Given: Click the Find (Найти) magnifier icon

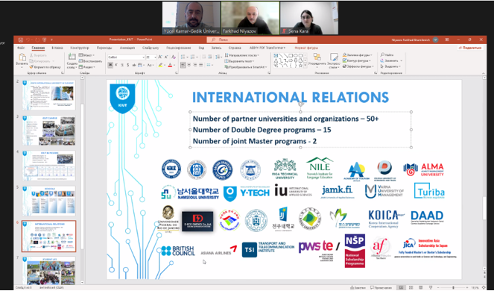Looking at the screenshot, I should coord(382,55).
